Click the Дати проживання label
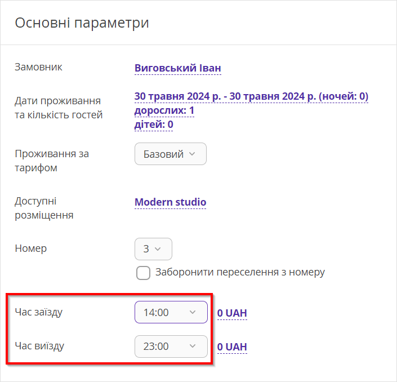 (59, 108)
